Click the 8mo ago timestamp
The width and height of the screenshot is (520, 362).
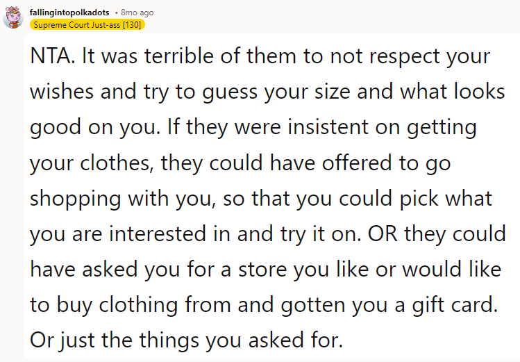[137, 13]
